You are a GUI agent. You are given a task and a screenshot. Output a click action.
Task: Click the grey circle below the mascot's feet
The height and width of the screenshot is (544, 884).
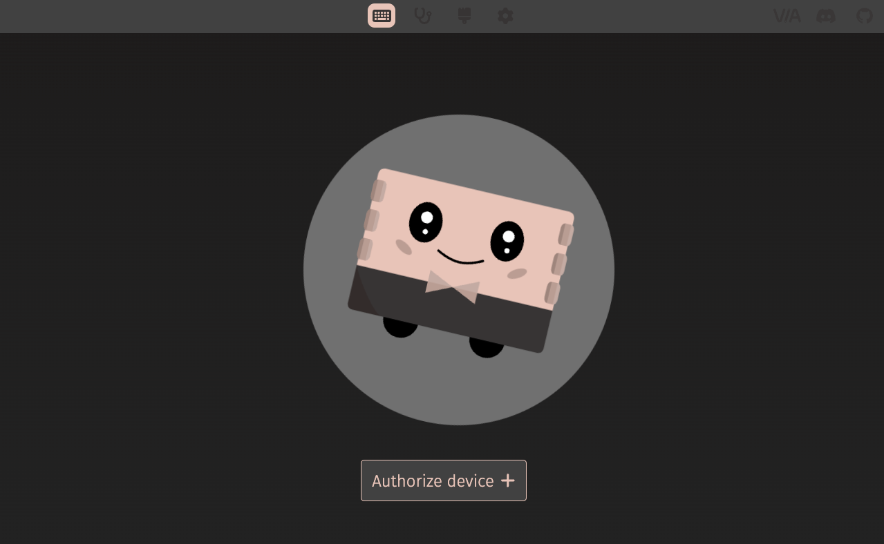(x=459, y=390)
